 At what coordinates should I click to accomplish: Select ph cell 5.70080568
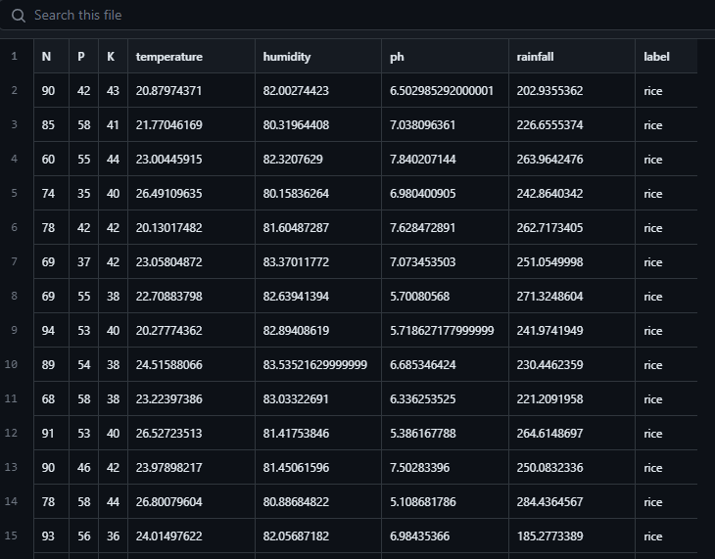445,296
